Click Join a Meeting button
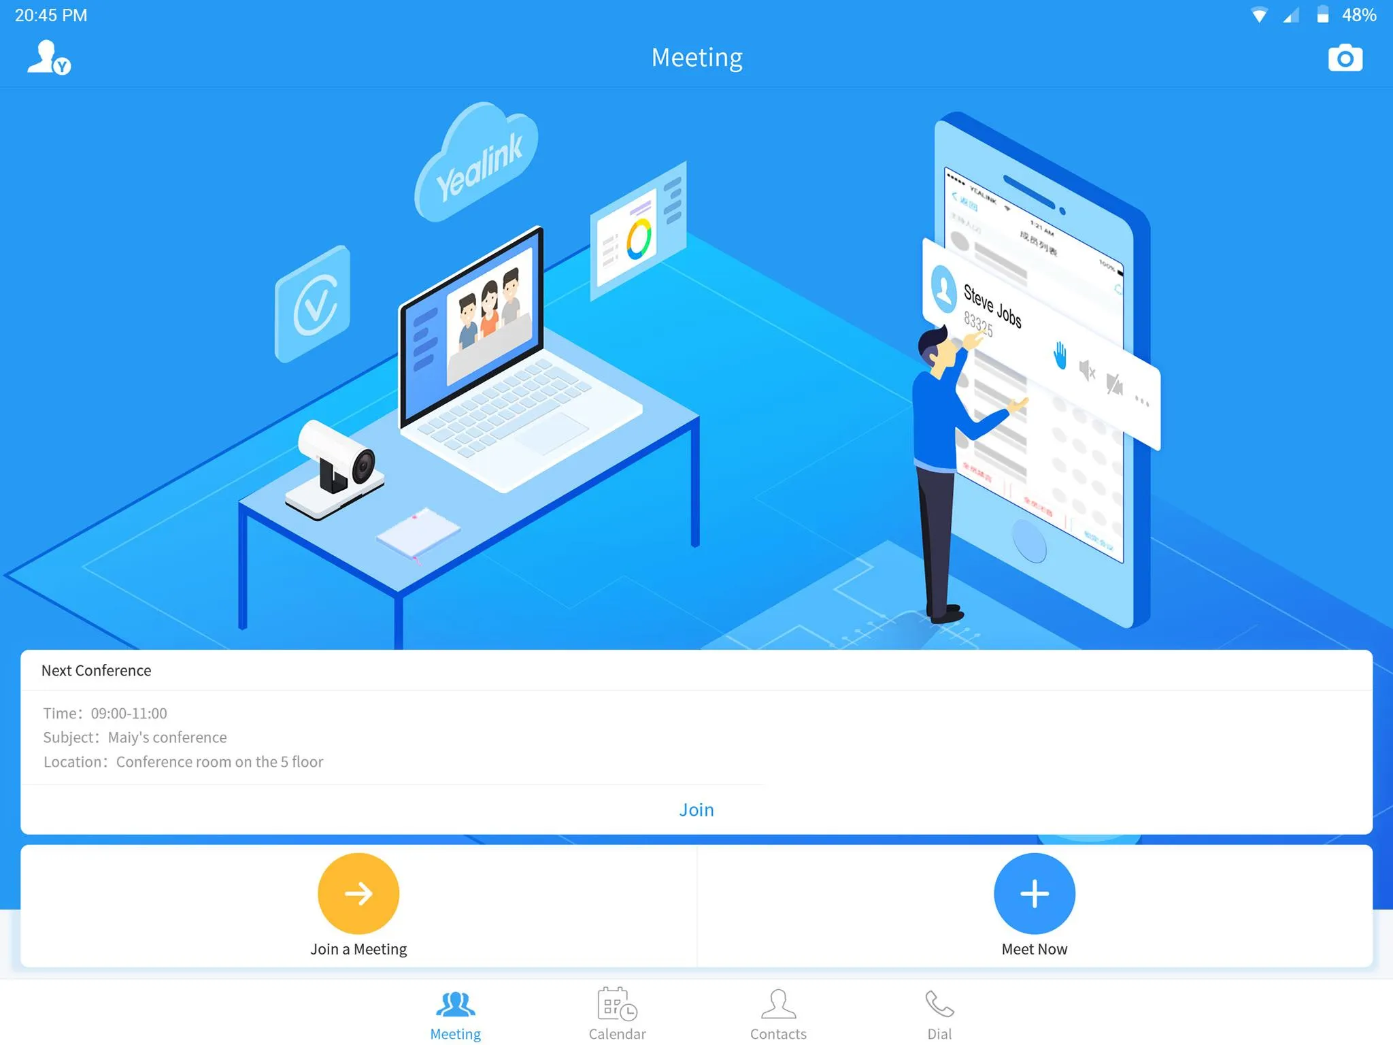This screenshot has width=1393, height=1045. (358, 906)
